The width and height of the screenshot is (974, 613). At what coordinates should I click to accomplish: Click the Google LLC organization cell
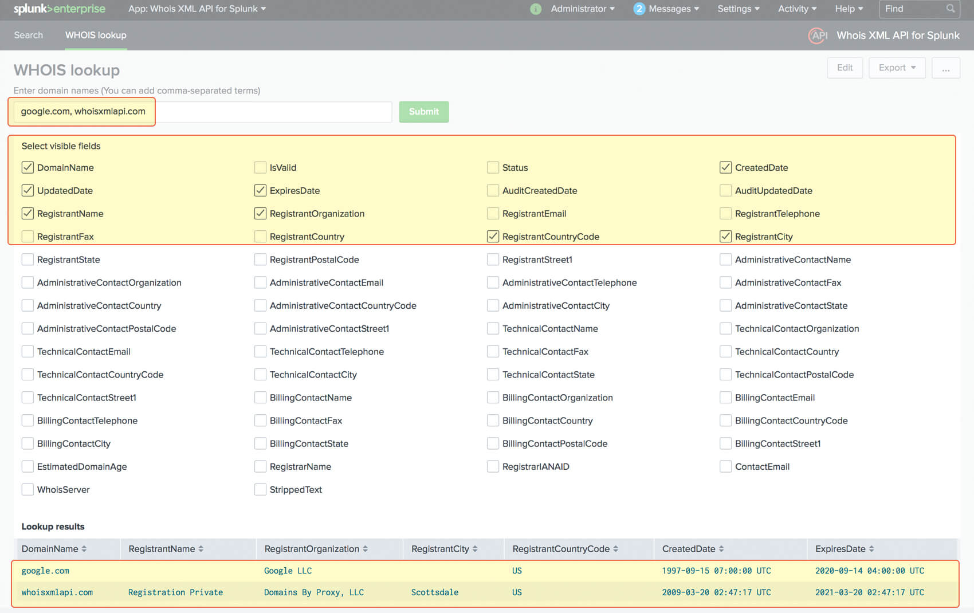288,571
